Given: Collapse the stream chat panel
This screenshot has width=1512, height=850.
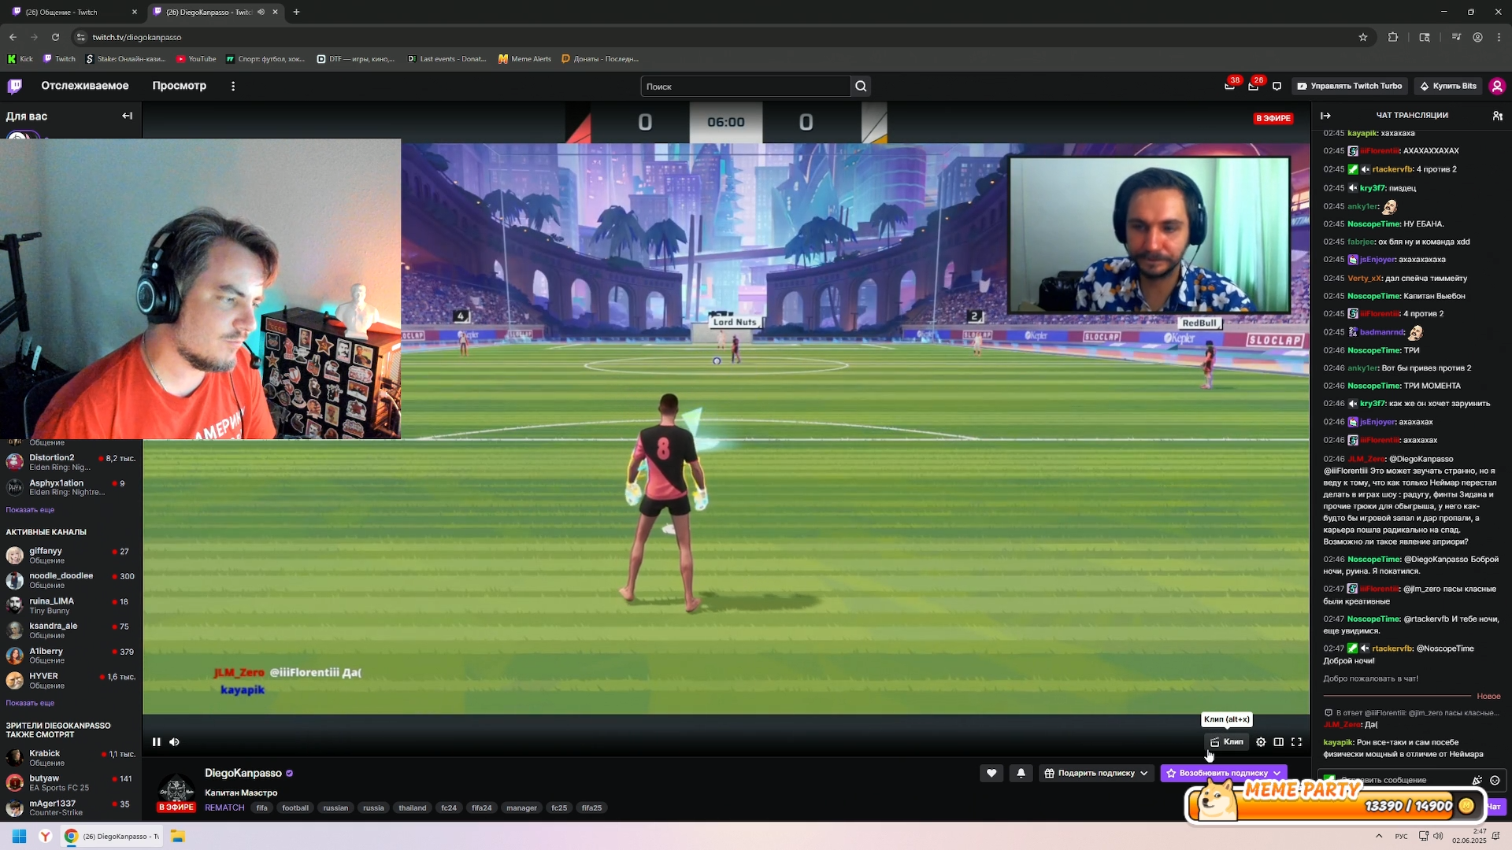Looking at the screenshot, I should pyautogui.click(x=1325, y=116).
